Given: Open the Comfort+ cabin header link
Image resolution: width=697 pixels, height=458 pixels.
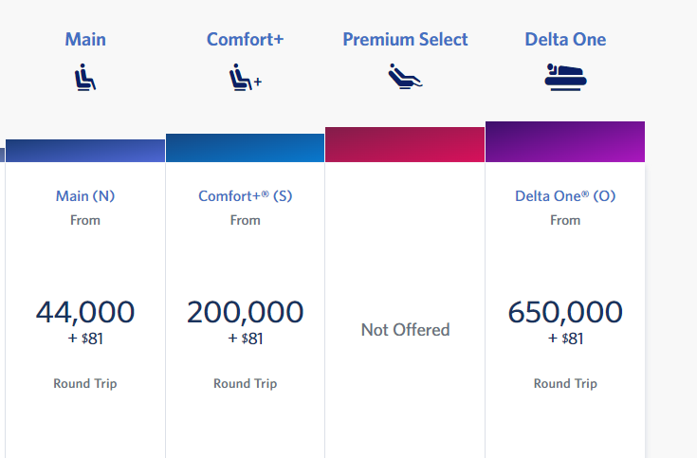Looking at the screenshot, I should point(245,39).
